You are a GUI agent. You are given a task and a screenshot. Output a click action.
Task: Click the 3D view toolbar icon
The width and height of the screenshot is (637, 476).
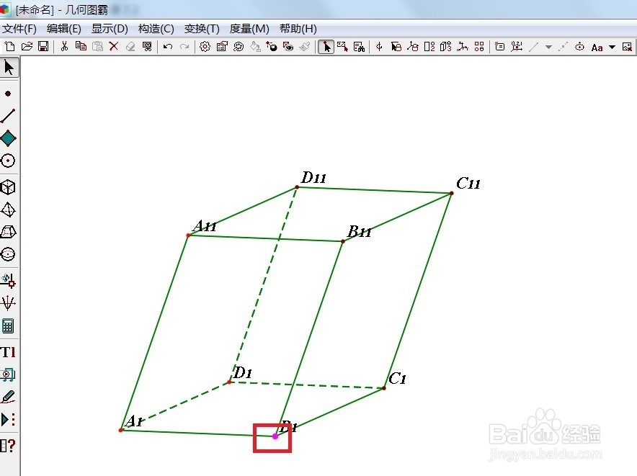click(445, 47)
